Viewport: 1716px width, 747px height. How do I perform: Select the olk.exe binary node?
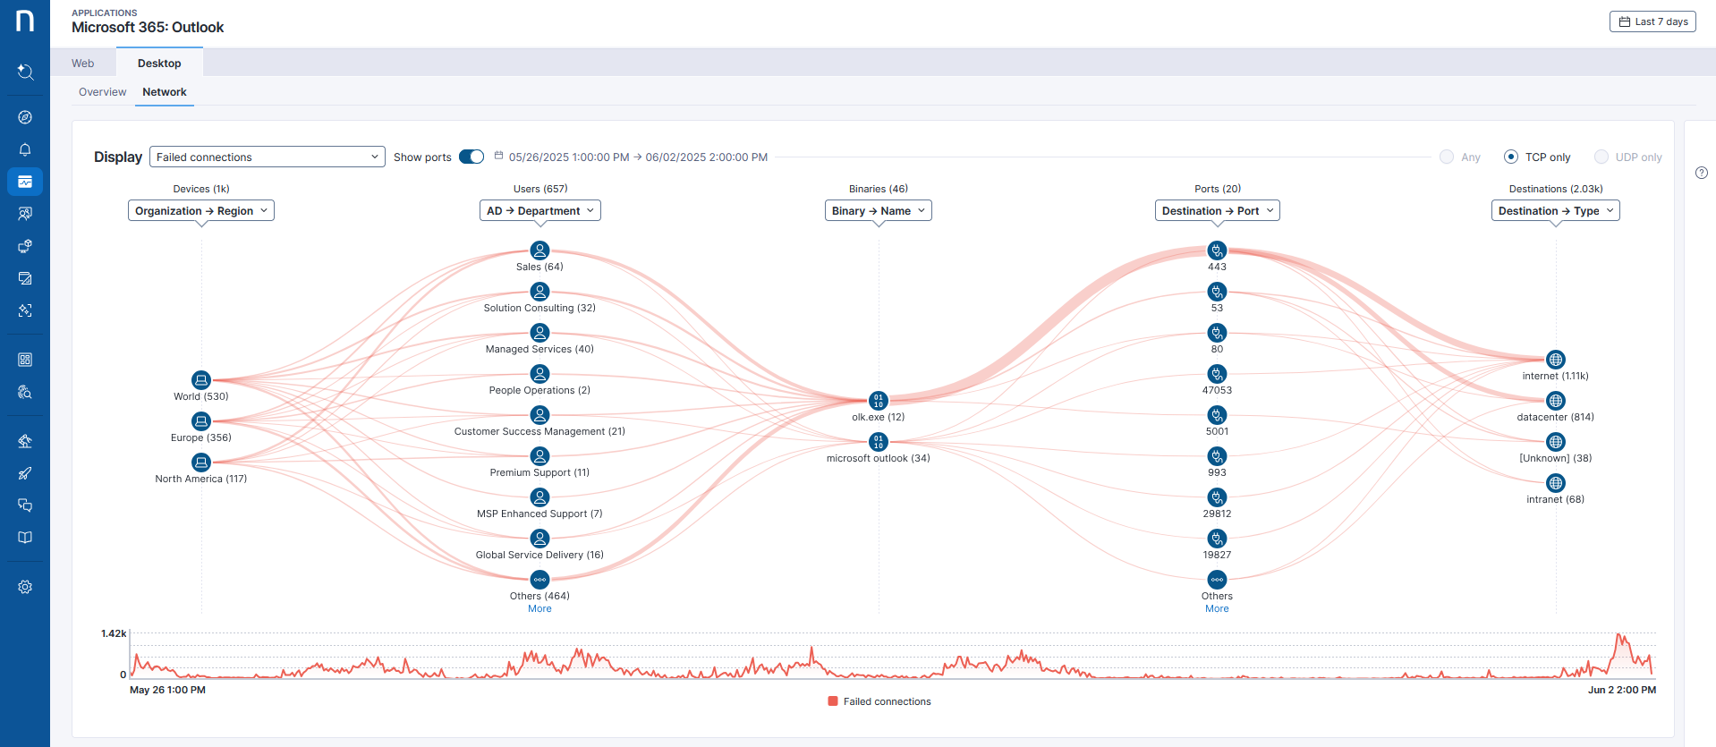tap(879, 401)
